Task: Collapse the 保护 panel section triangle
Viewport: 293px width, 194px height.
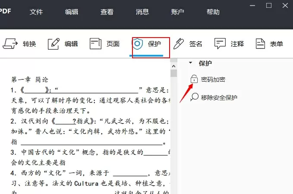Action: tap(190, 63)
